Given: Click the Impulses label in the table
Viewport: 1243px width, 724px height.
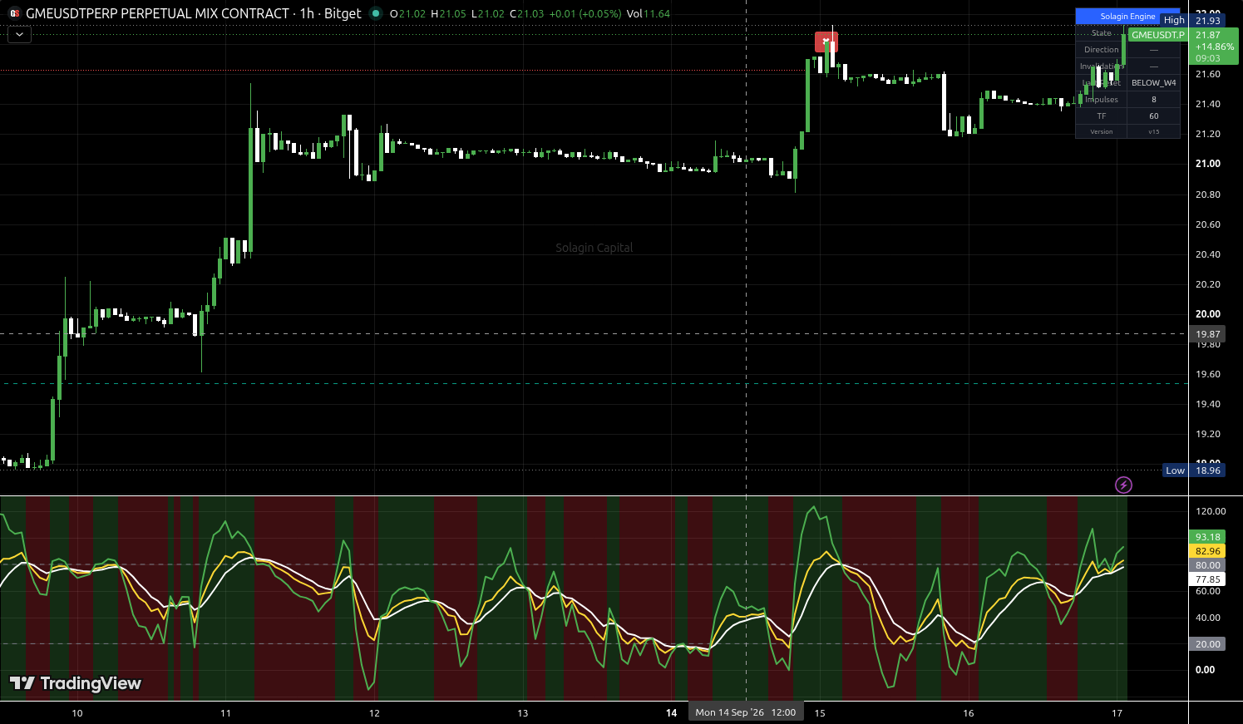Looking at the screenshot, I should 1101,100.
